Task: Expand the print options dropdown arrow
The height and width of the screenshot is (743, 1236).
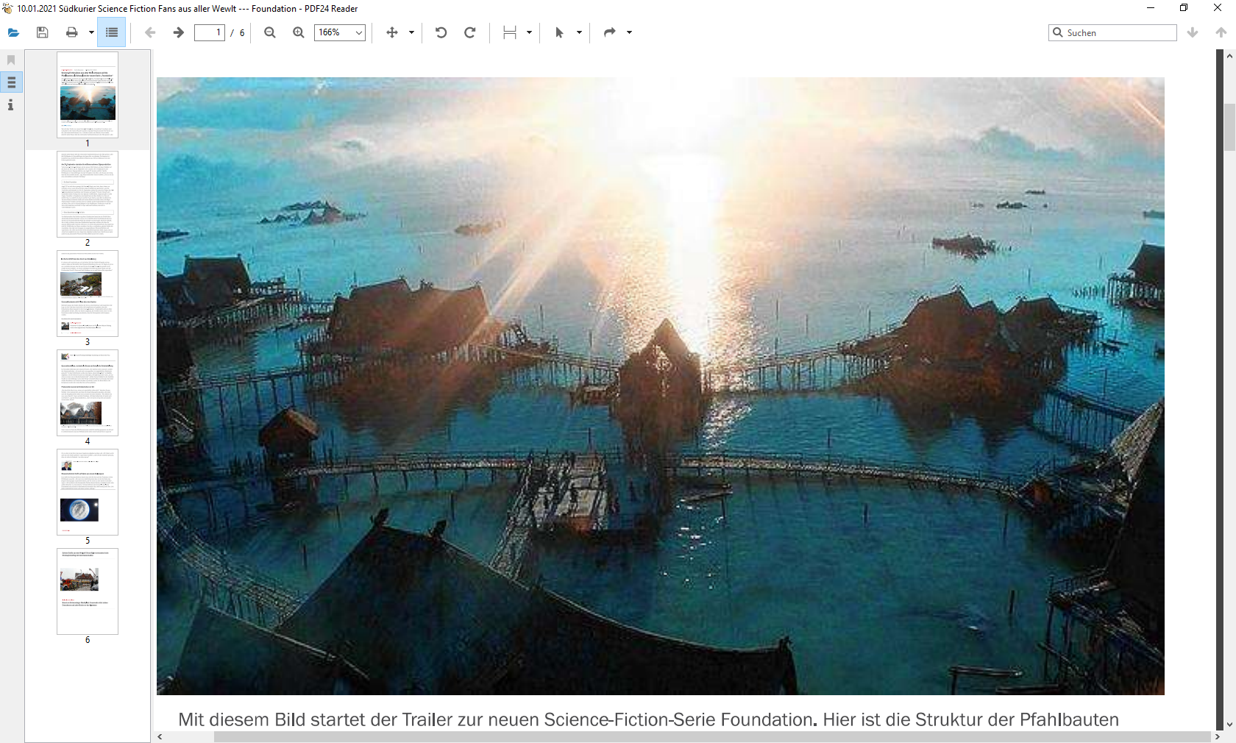Action: click(x=91, y=32)
